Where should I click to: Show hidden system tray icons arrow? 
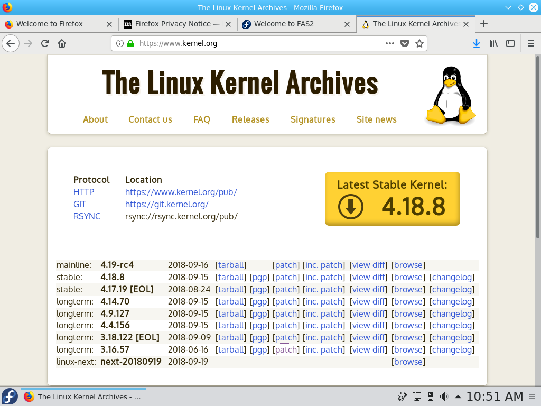[458, 396]
